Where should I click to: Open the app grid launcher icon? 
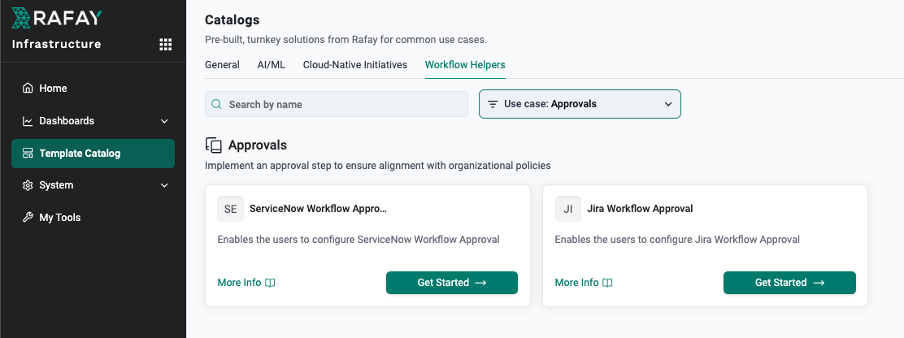(x=166, y=45)
